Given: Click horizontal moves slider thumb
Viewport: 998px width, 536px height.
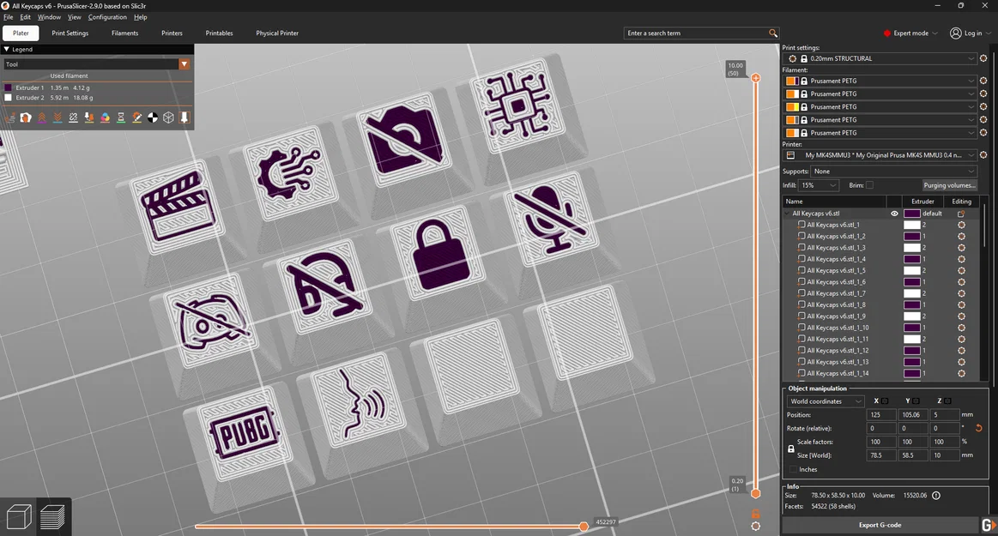Looking at the screenshot, I should click(584, 526).
